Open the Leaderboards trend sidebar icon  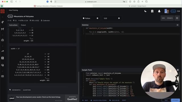(x=3, y=51)
